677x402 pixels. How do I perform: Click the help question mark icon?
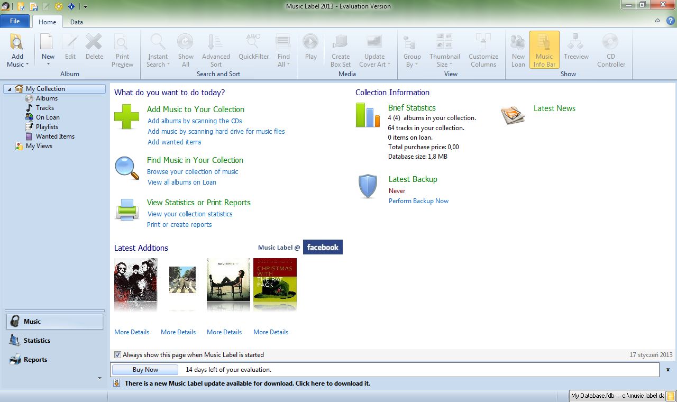point(670,21)
